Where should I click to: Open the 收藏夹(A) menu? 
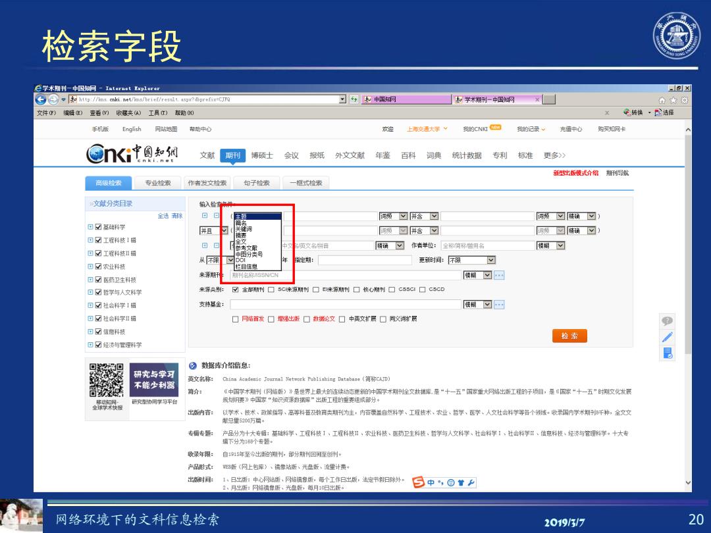(x=128, y=113)
